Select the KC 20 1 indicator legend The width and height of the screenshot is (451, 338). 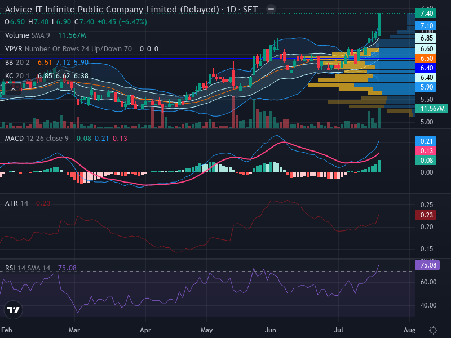tap(47, 76)
